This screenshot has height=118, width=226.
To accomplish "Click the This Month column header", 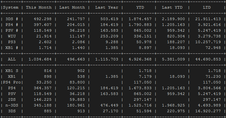I will [39, 7].
